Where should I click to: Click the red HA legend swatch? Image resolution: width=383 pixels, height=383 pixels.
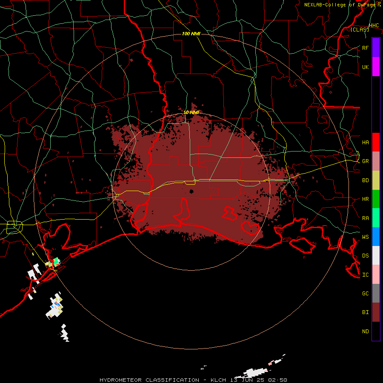point(376,142)
